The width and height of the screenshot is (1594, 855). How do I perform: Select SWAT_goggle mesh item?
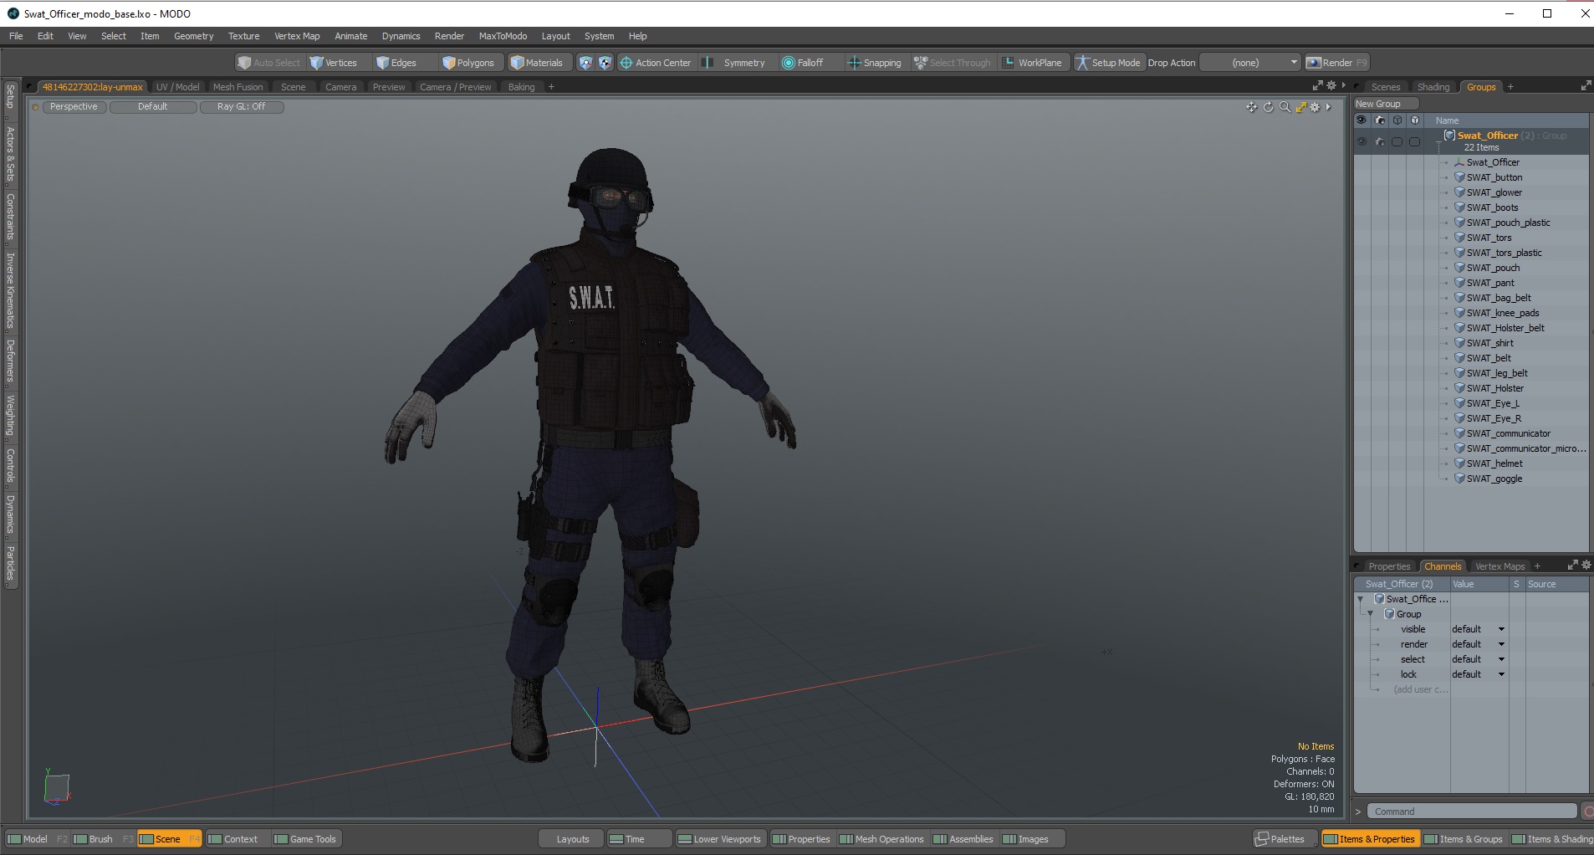tap(1494, 479)
